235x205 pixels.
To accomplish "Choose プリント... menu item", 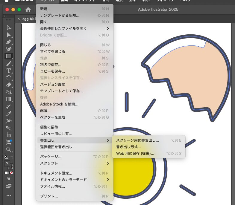I will click(75, 196).
